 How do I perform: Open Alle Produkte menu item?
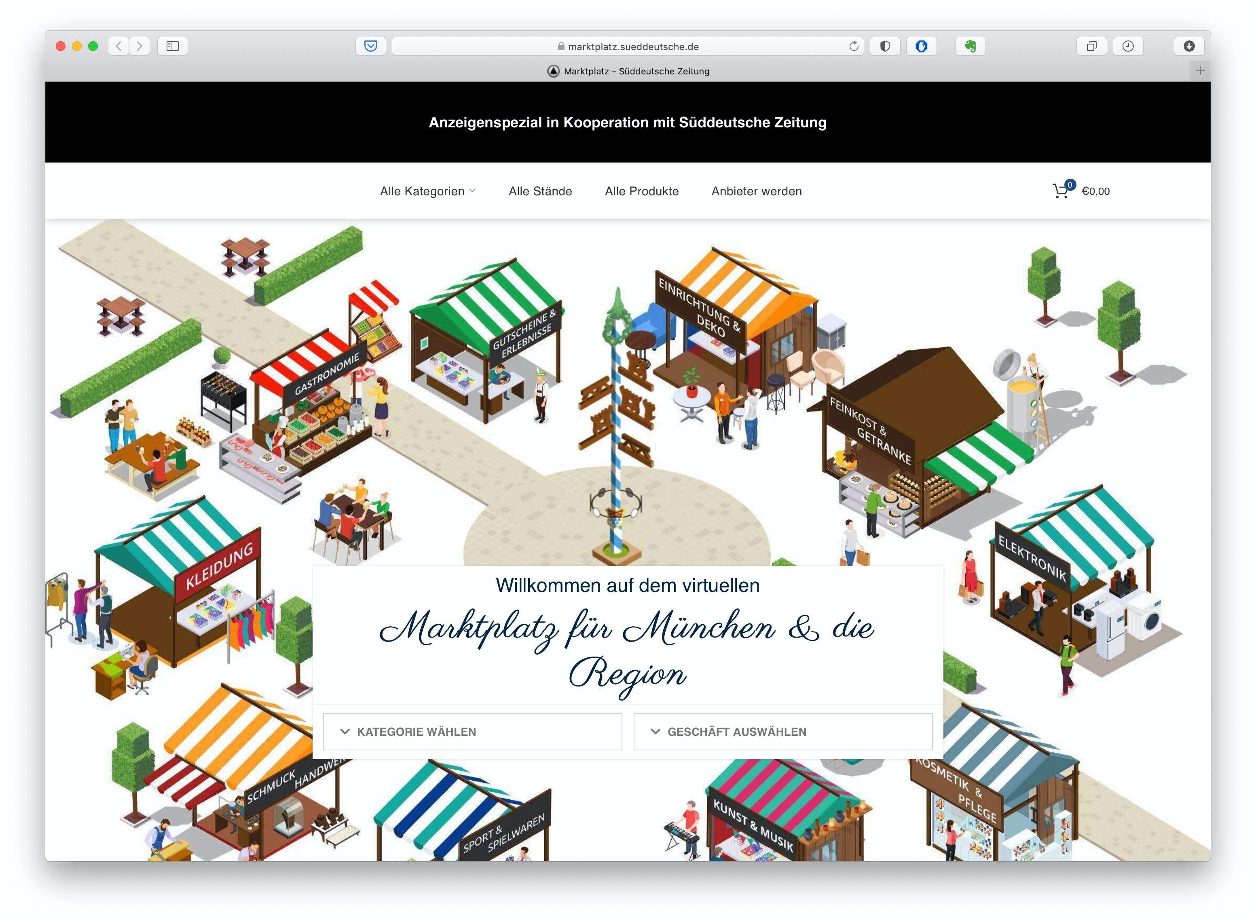click(x=642, y=191)
